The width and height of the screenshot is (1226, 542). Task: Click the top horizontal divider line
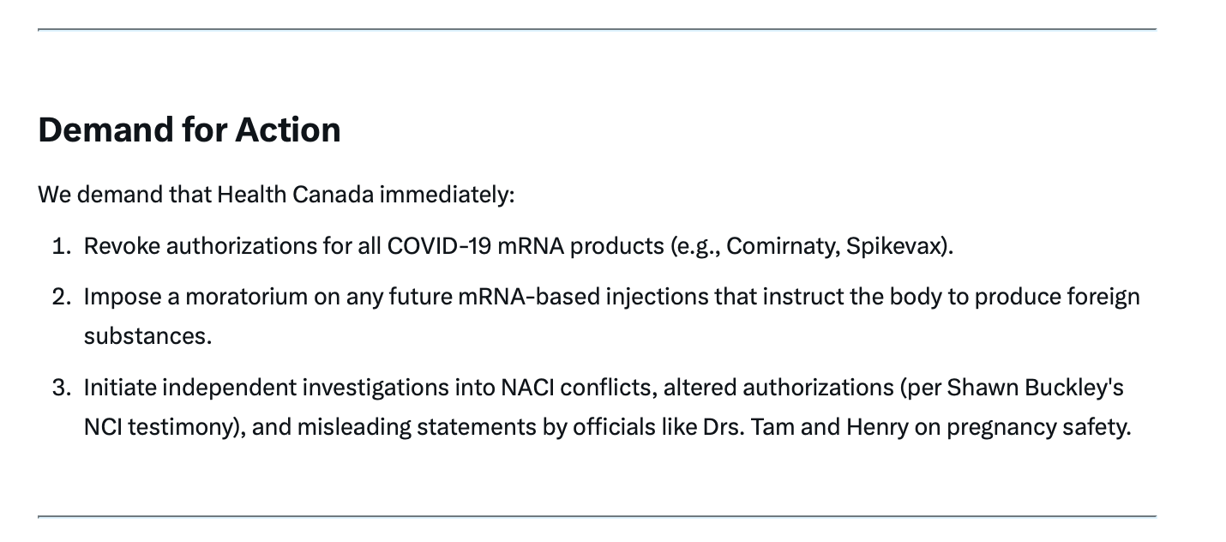(597, 30)
